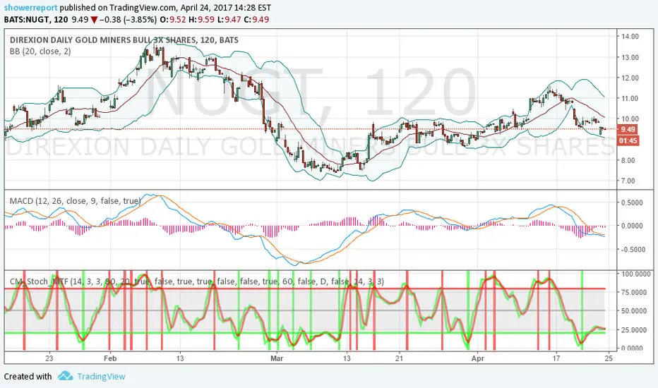Screen dimensions: 658x388
Task: Click the -0.38 (-3.85%) change value
Action: [128, 19]
